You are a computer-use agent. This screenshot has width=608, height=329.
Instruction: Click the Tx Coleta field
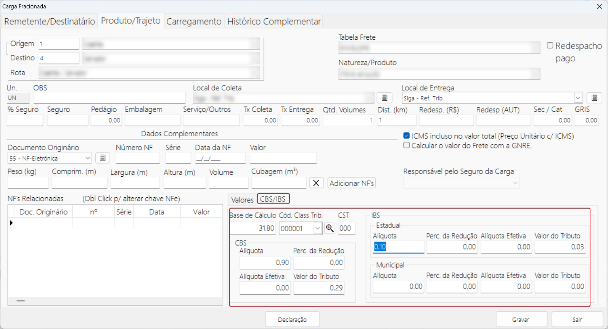click(x=261, y=120)
